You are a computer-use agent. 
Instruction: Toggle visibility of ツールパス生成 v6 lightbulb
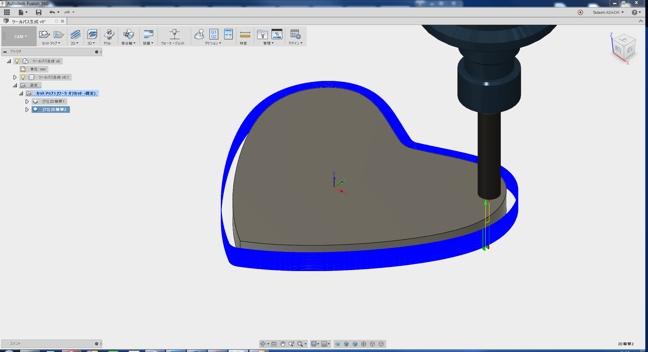[x=17, y=61]
